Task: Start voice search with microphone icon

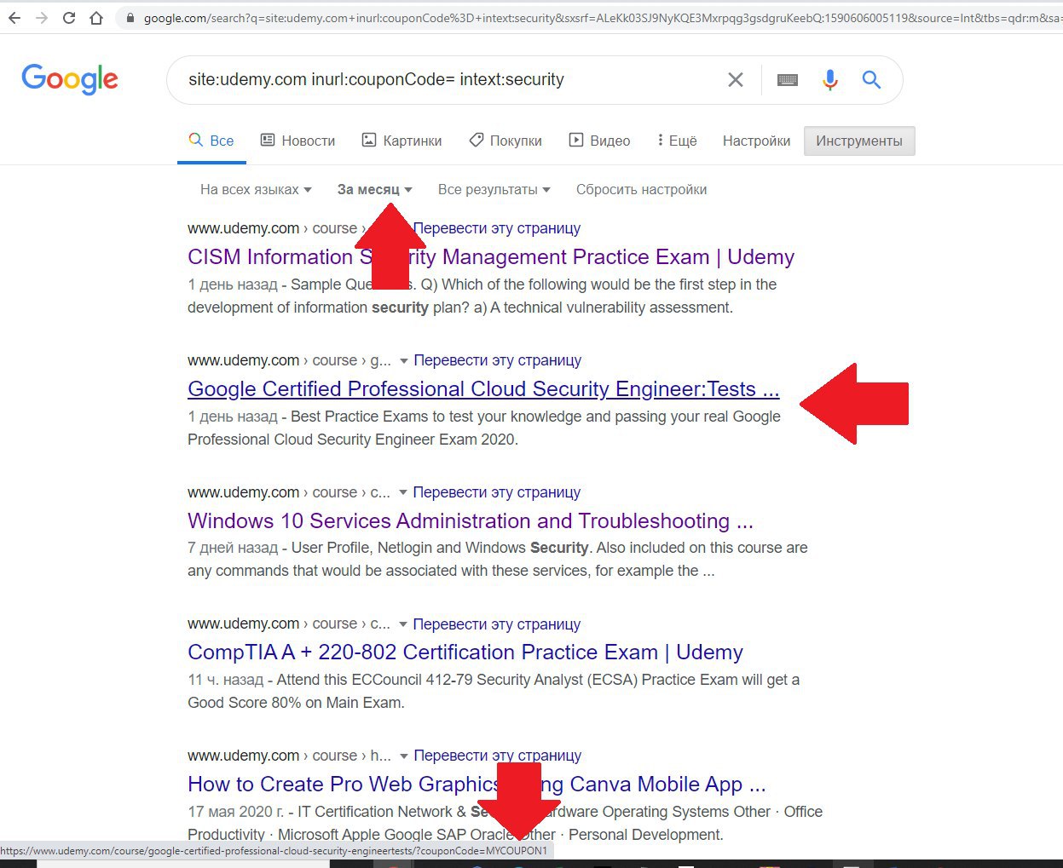Action: [830, 80]
